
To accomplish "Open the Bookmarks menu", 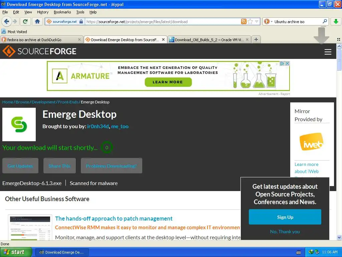I will (62, 12).
